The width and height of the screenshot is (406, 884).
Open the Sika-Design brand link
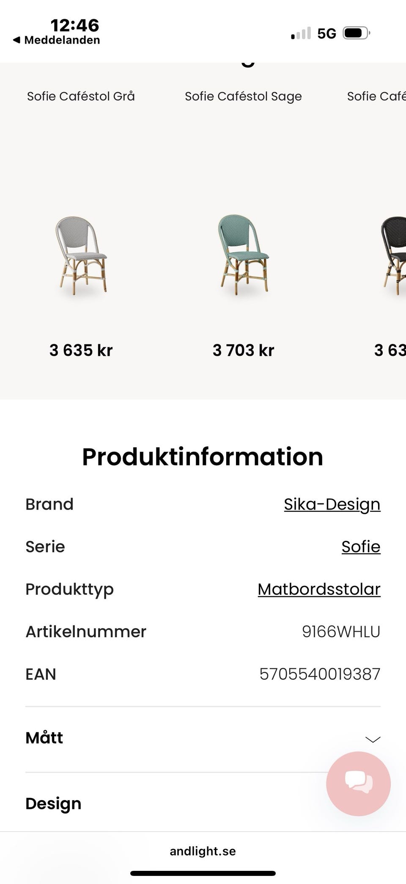point(332,504)
